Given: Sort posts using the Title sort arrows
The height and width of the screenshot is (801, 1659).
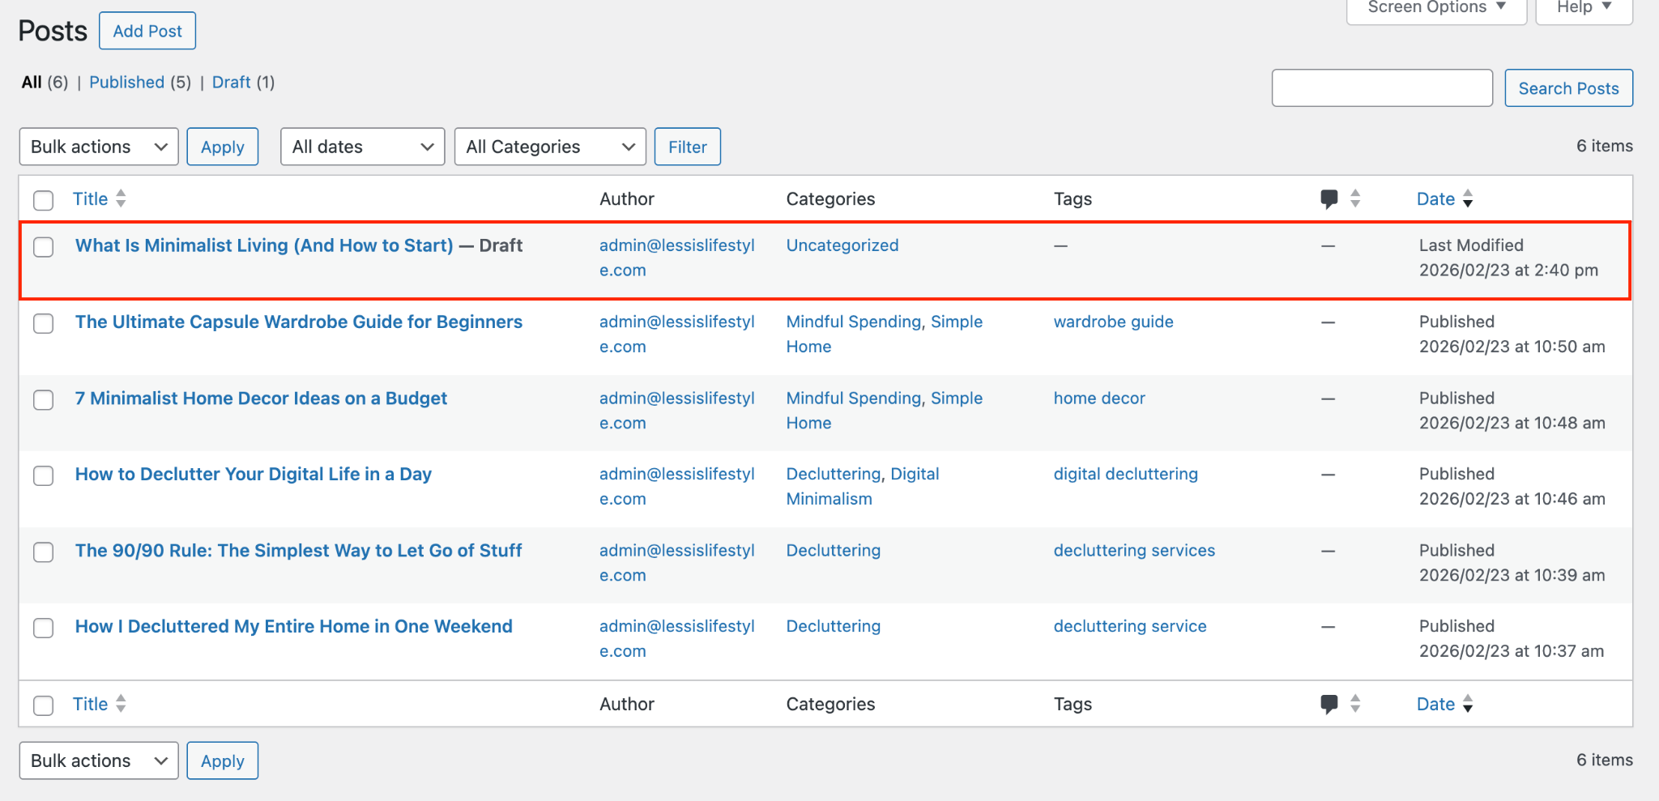Looking at the screenshot, I should 120,198.
